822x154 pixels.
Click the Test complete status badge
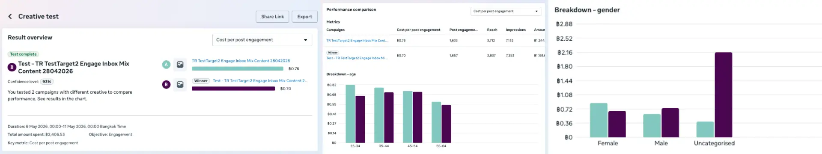23,54
